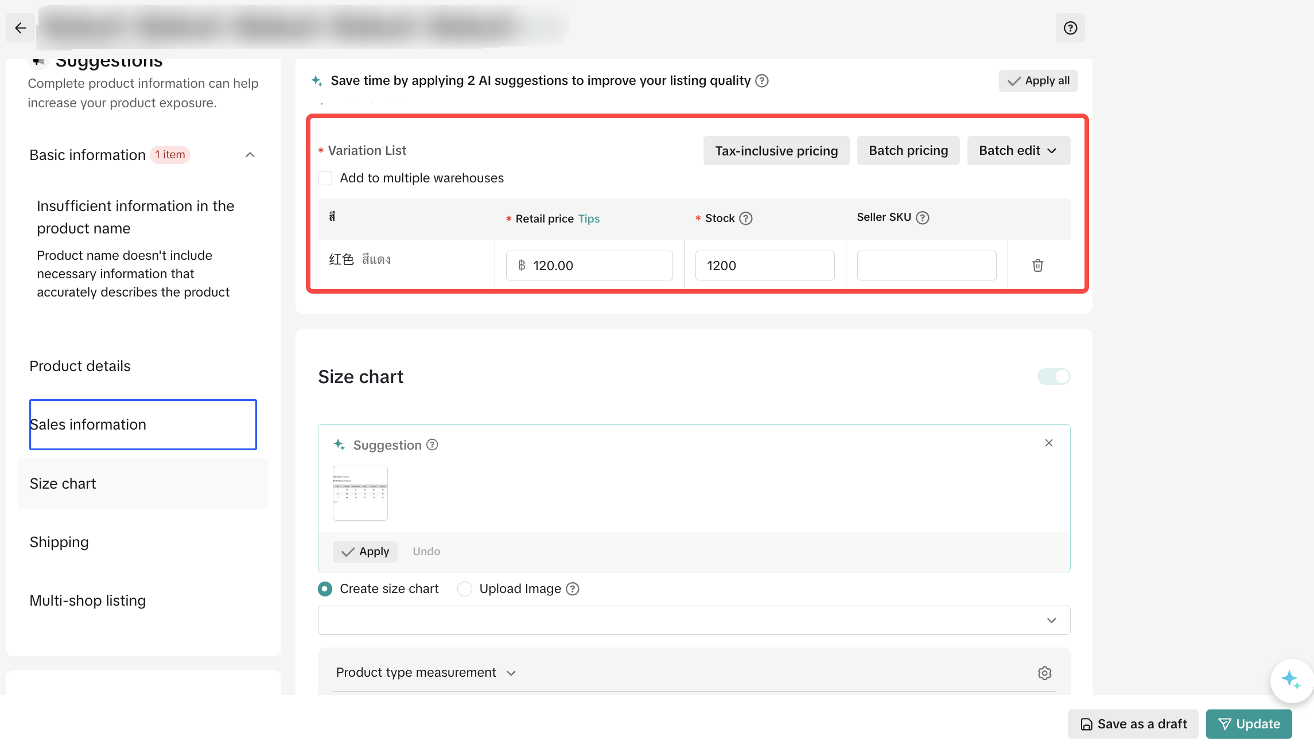This screenshot has width=1314, height=749.
Task: Select the Upload Image radio option
Action: [x=465, y=589]
